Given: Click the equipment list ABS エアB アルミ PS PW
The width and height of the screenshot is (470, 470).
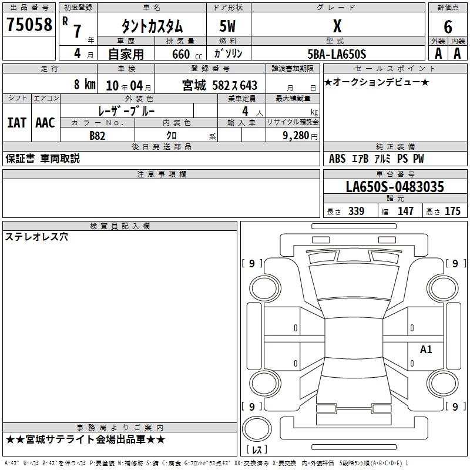Looking at the screenshot, I should click(376, 159).
